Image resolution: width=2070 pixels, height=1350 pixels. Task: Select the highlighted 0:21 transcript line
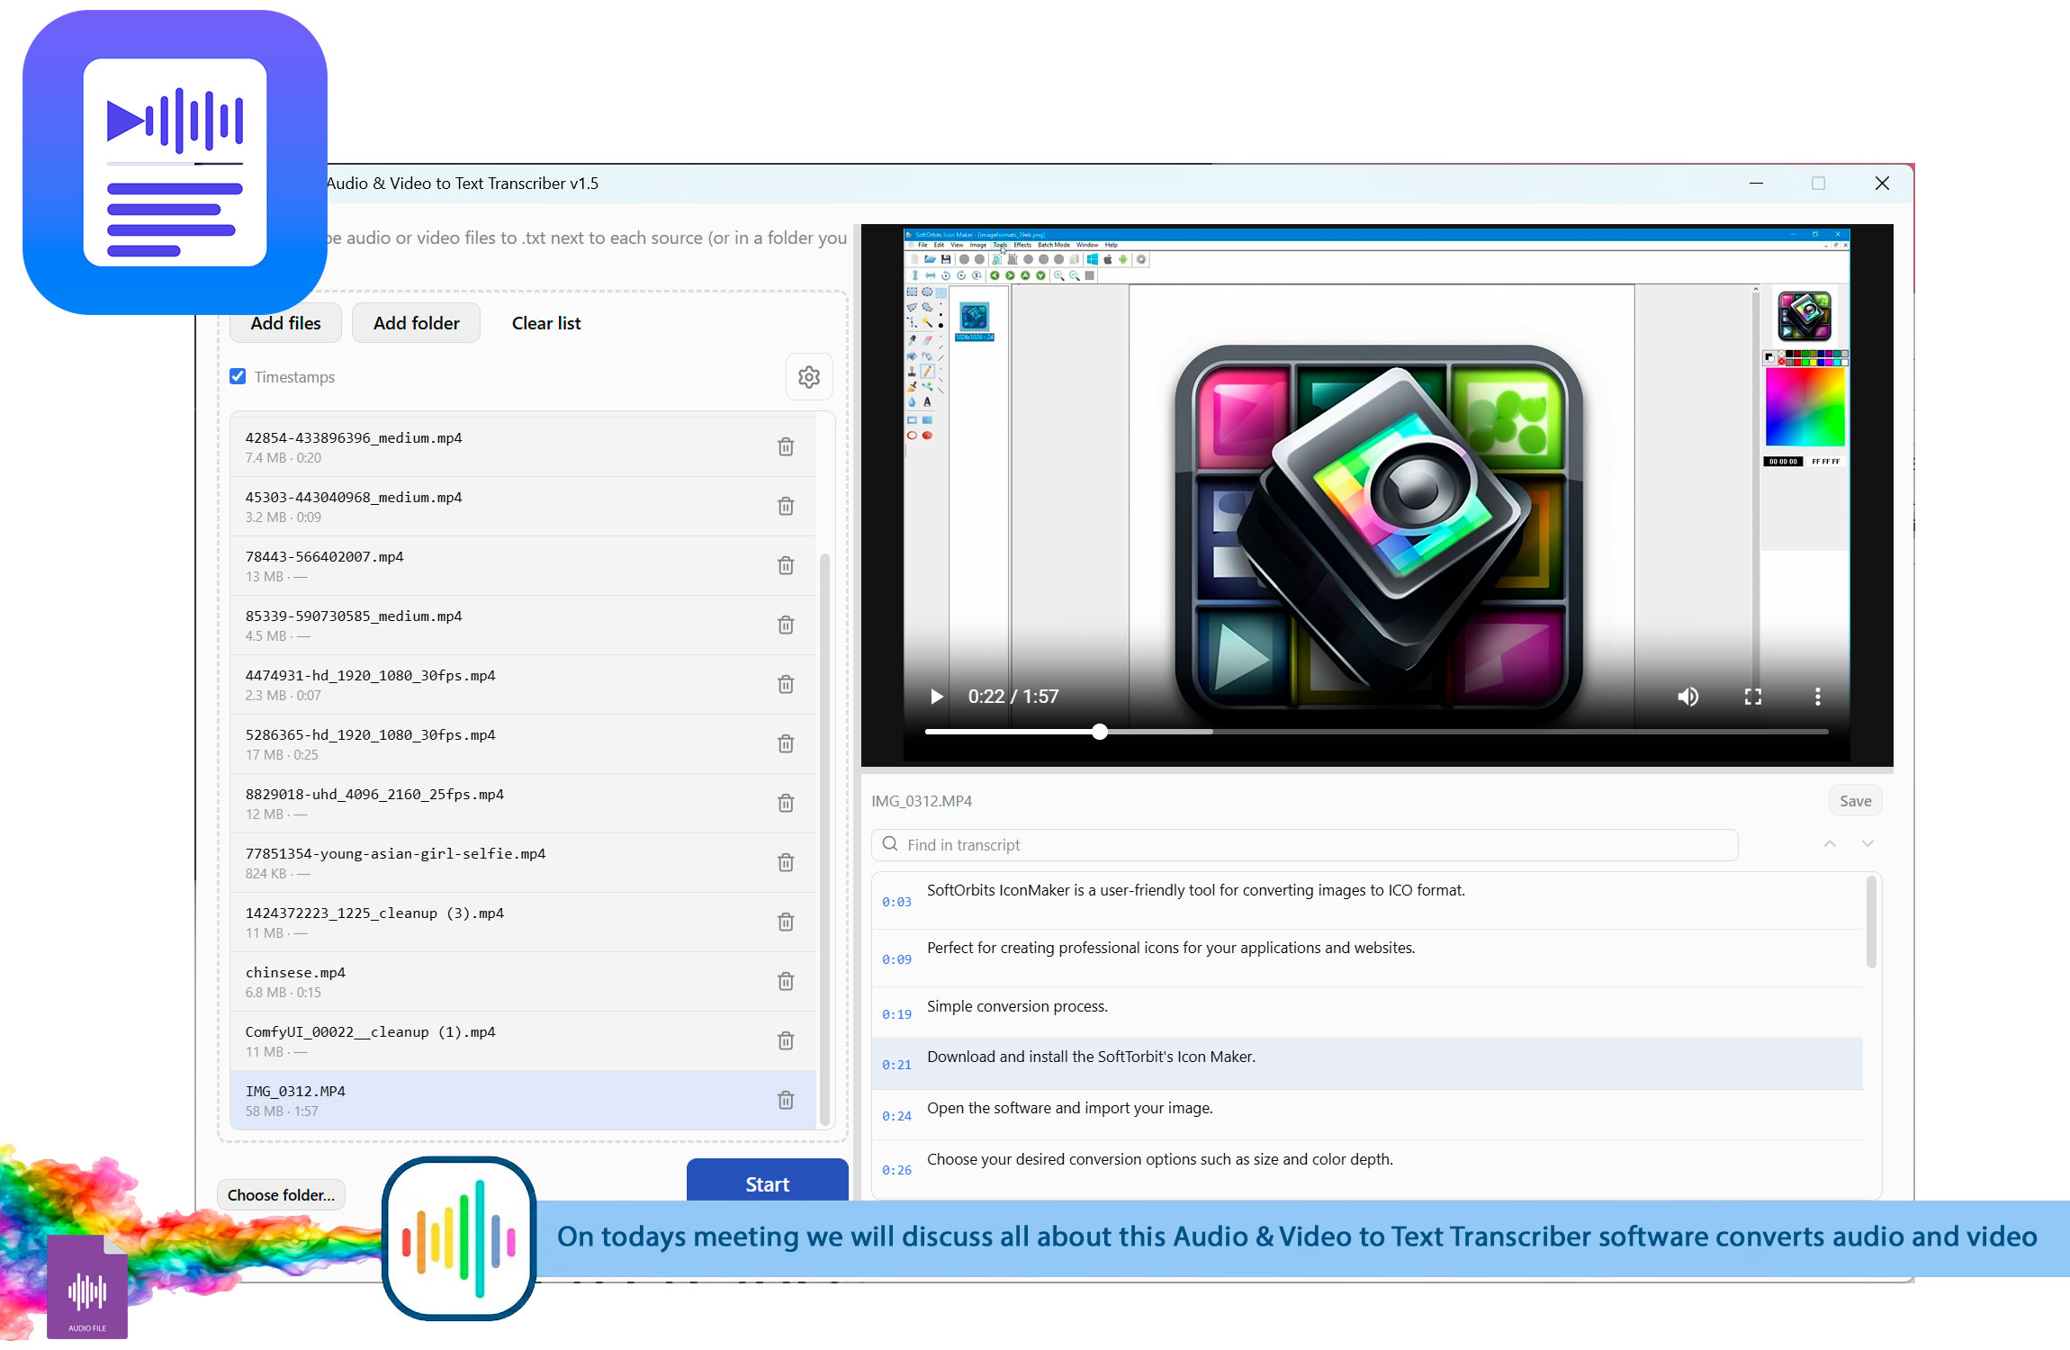click(1367, 1064)
